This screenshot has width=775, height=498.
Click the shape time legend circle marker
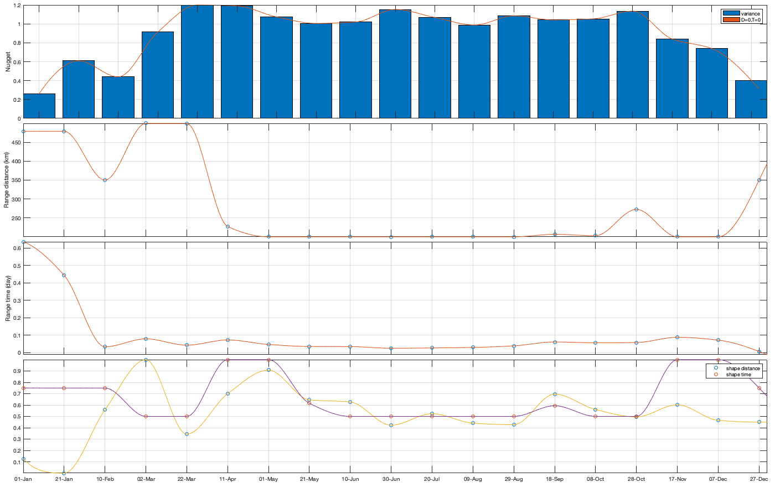pos(716,375)
